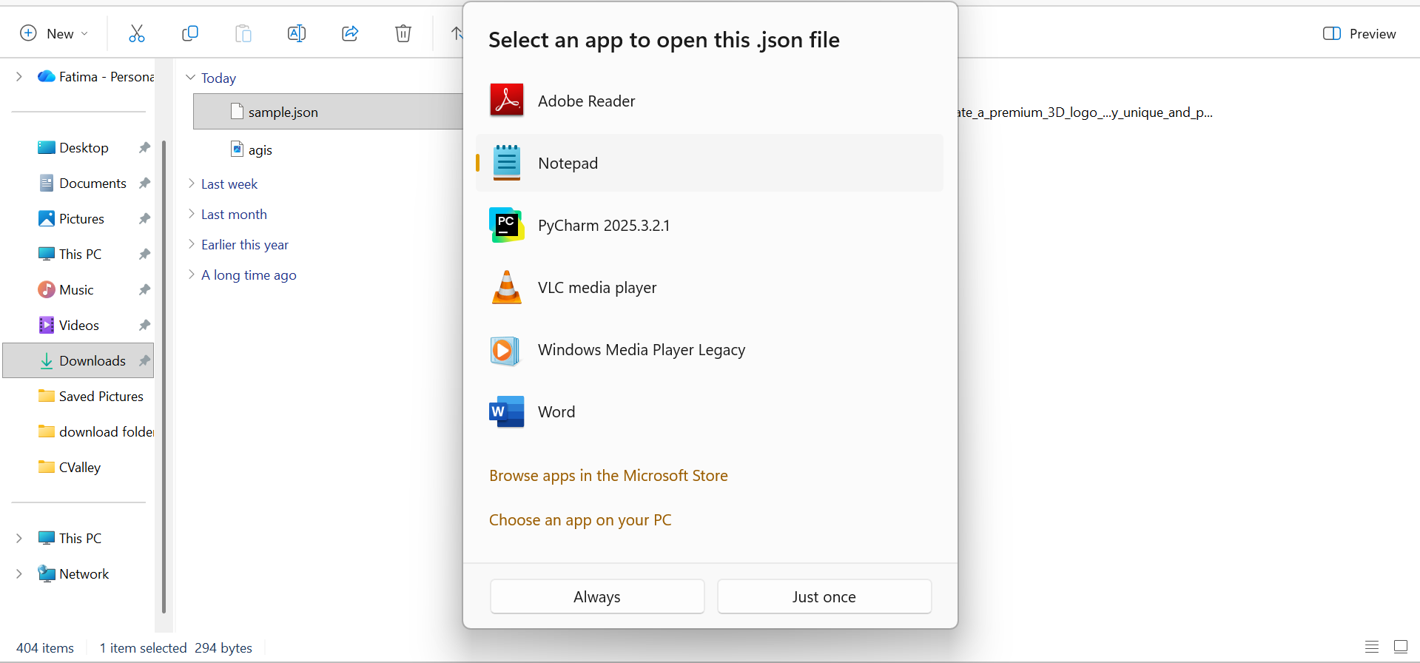Click the VLC cone icon
The image size is (1420, 663).
(507, 287)
